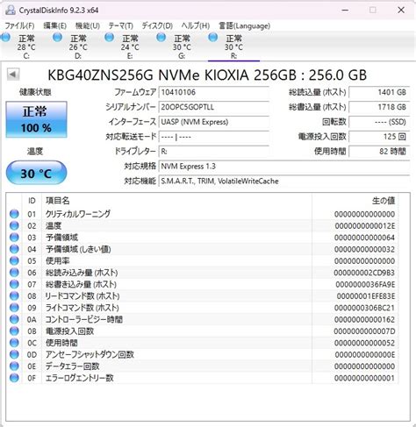Open the テーマ(T) menu
This screenshot has height=427, width=416.
click(x=120, y=25)
